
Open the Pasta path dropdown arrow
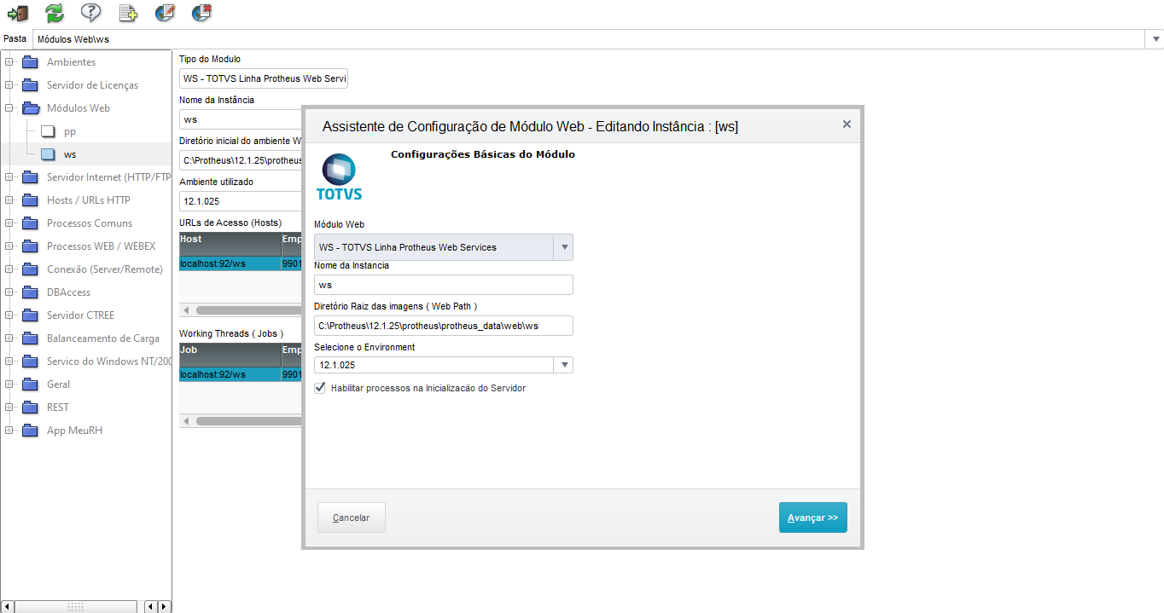[1156, 39]
